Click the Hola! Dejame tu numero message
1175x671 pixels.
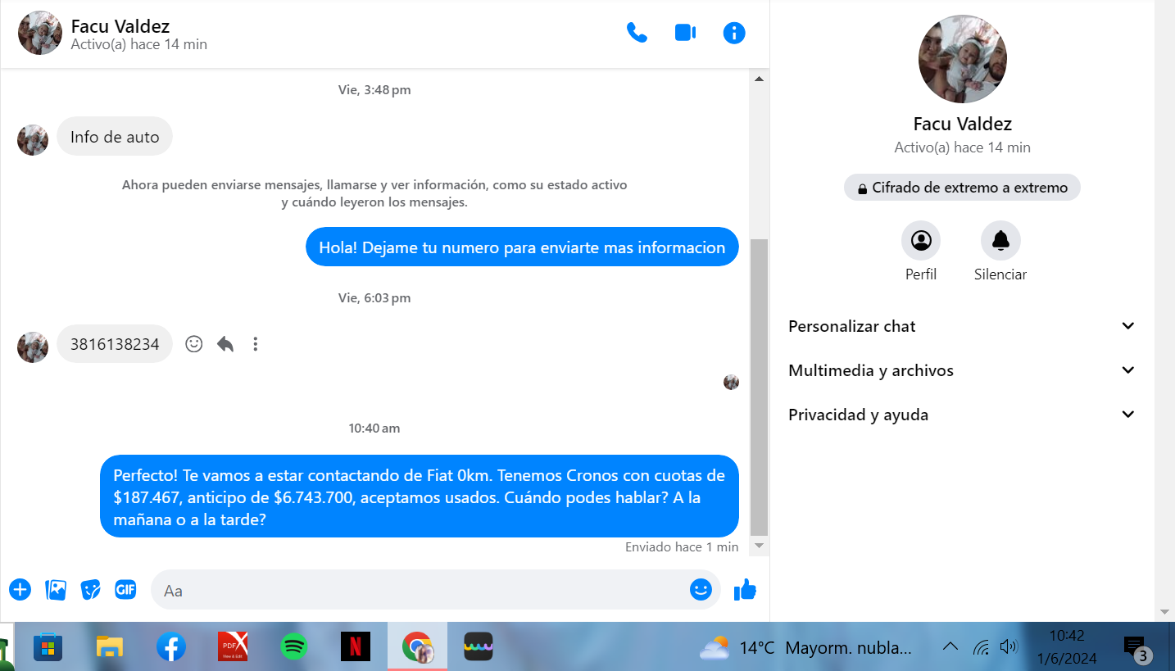point(522,247)
